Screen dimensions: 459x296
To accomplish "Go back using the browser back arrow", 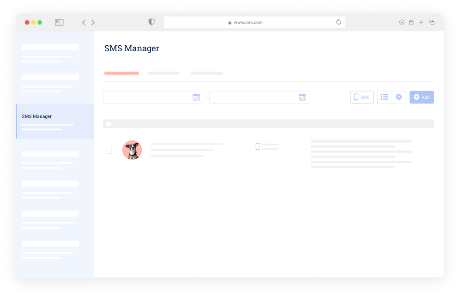I will tap(84, 22).
